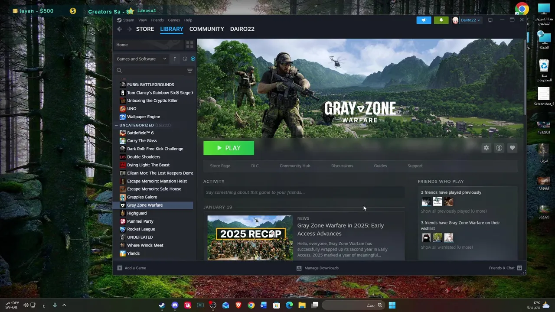Open Discord from the taskbar
This screenshot has width=555, height=312.
tap(175, 305)
